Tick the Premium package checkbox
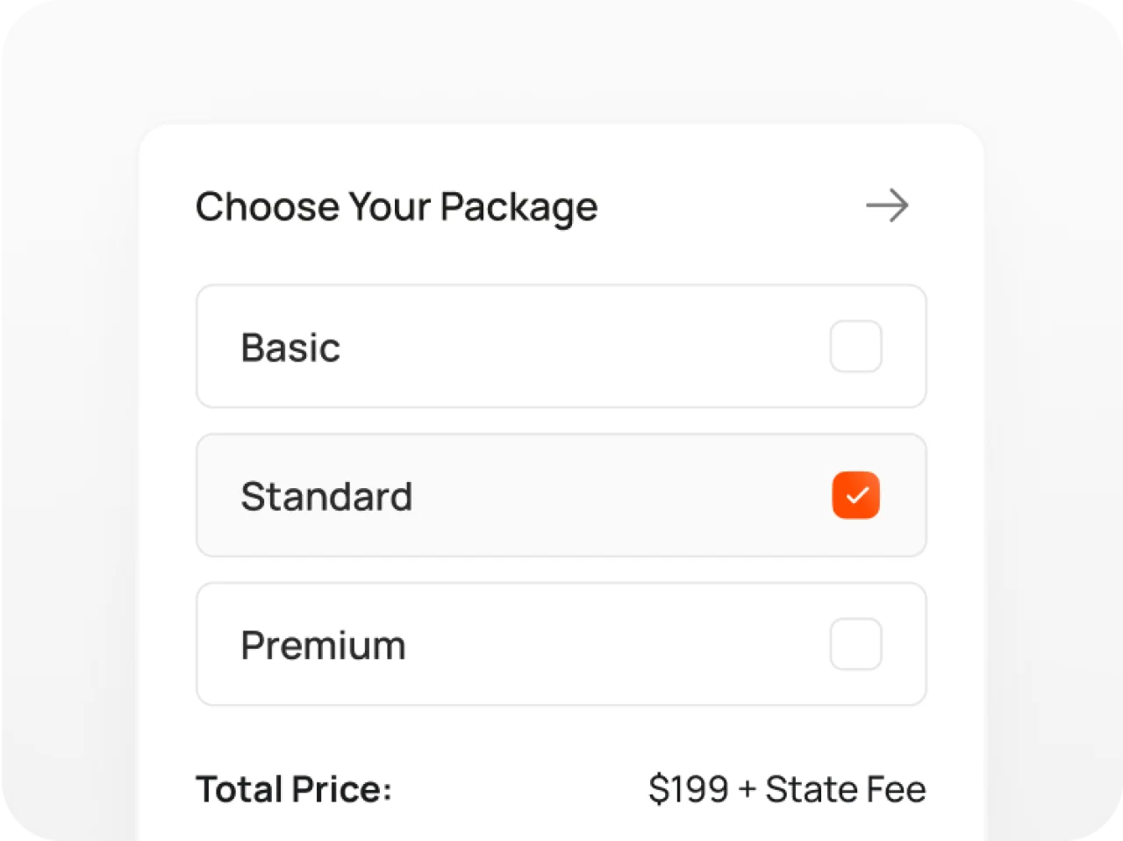Viewport: 1123px width, 841px height. point(855,644)
